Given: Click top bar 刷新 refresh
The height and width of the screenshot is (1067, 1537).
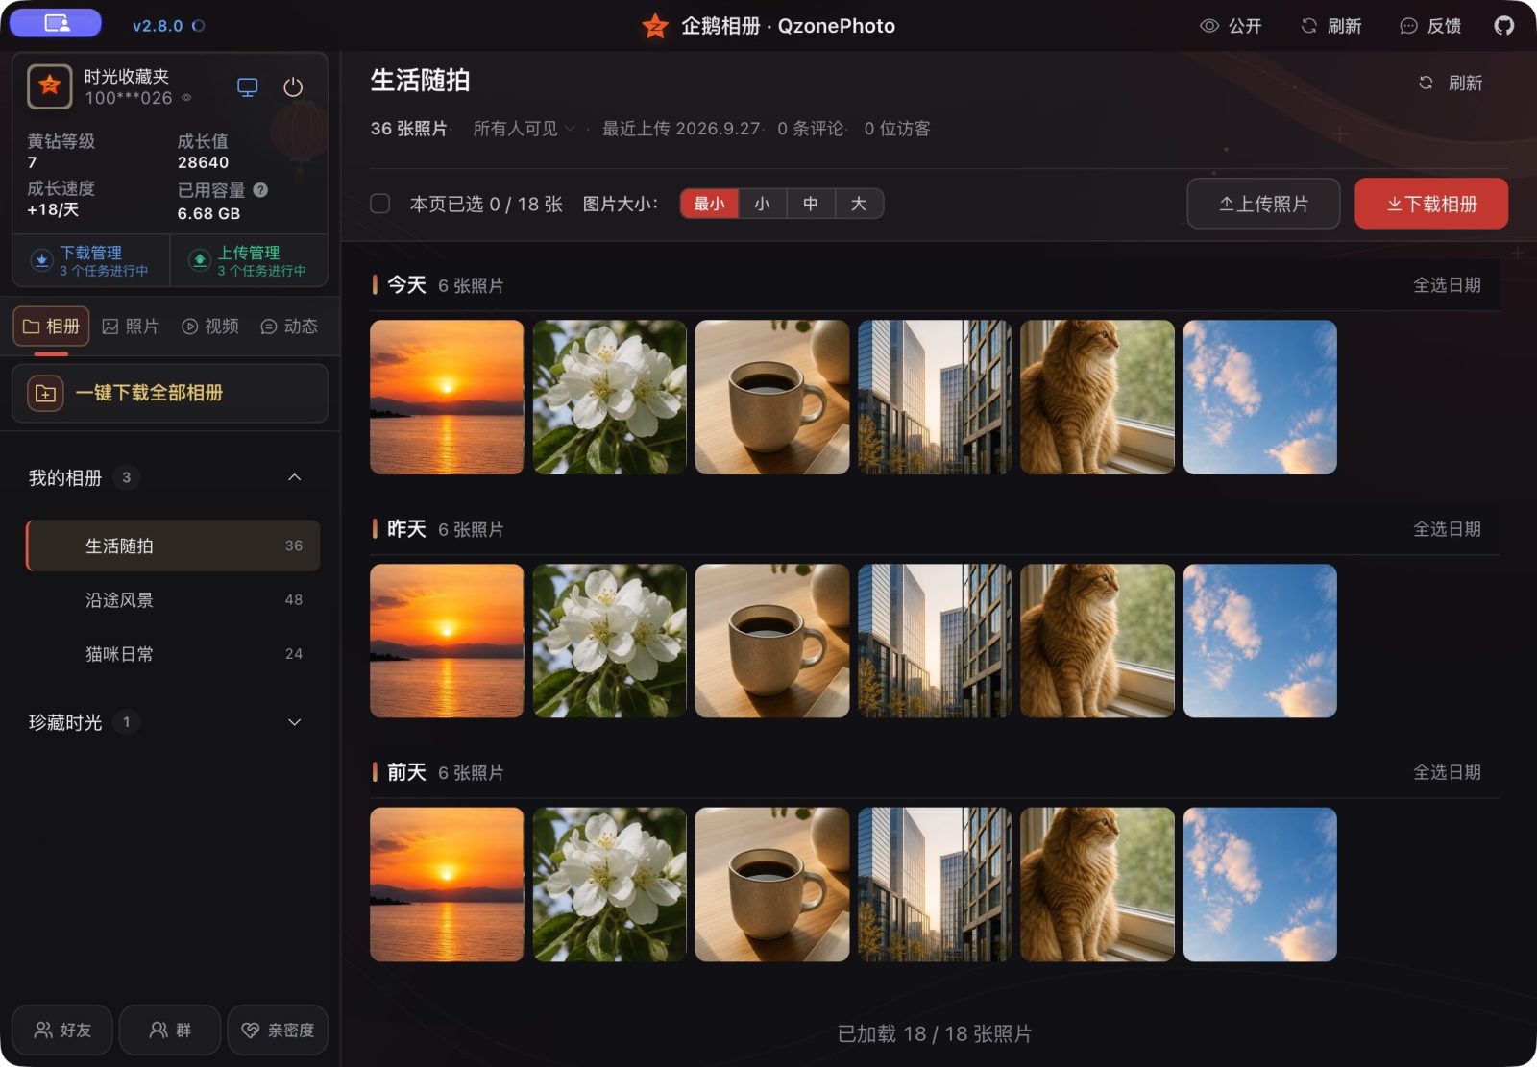Looking at the screenshot, I should [1330, 26].
